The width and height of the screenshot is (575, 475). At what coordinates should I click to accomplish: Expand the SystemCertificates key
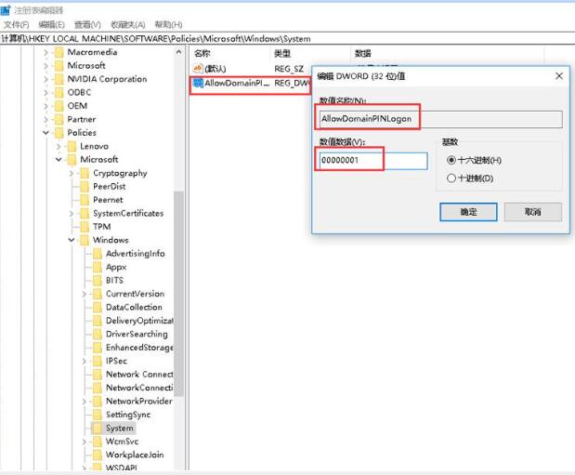tap(72, 214)
